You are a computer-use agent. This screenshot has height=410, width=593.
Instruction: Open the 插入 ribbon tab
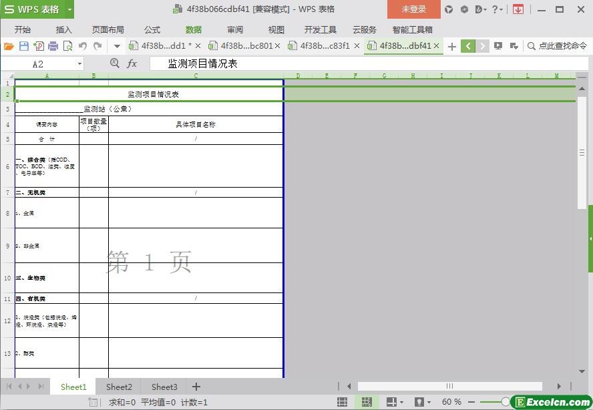(63, 30)
